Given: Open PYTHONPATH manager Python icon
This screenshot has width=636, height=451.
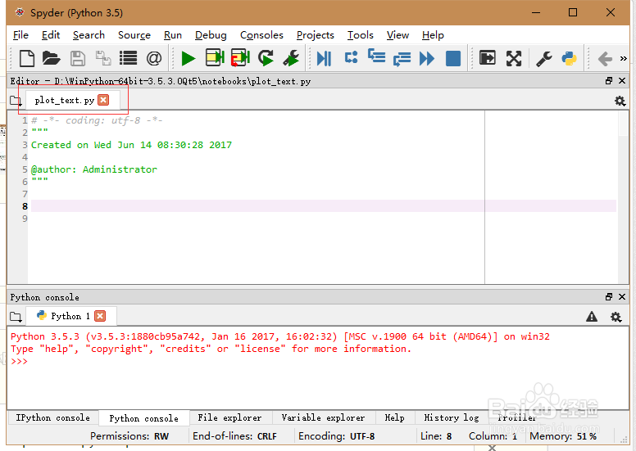Looking at the screenshot, I should point(569,58).
